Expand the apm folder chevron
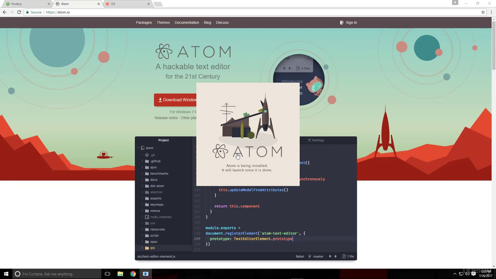 tap(142, 167)
